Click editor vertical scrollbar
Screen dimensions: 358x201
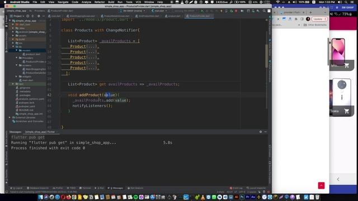[266, 56]
